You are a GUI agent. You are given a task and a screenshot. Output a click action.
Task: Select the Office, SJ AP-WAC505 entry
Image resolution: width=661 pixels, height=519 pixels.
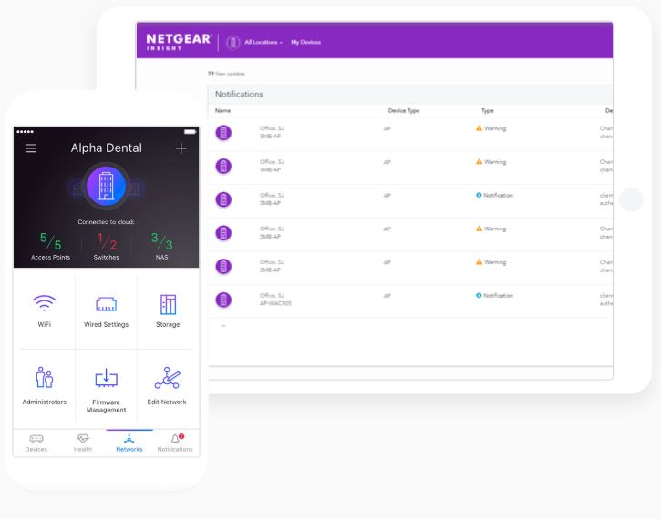tap(275, 300)
